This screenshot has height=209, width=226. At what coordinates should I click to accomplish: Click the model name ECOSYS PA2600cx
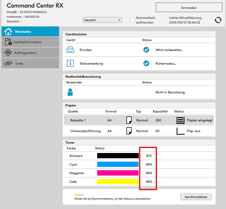coord(33,12)
